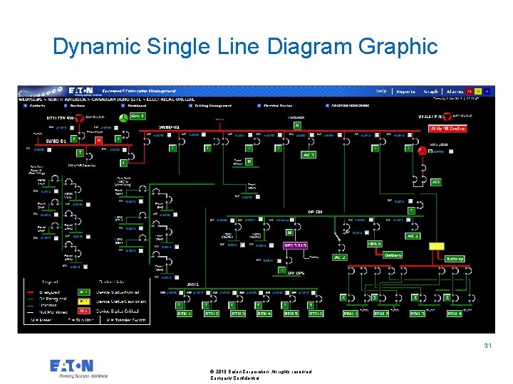Select the RTU 3 device
This screenshot has width=513, height=384.
click(237, 314)
